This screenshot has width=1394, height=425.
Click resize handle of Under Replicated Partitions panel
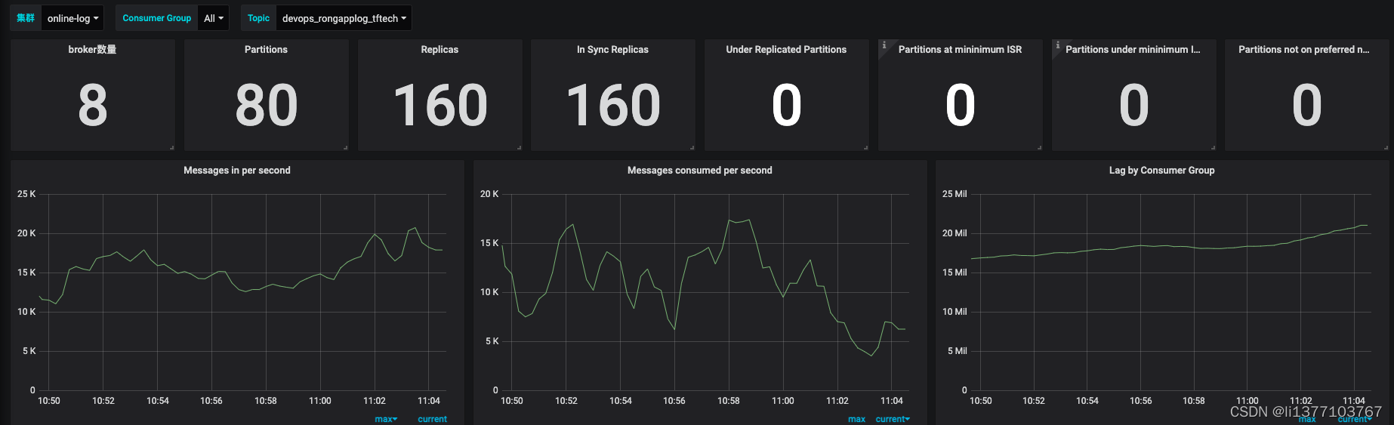coord(866,148)
